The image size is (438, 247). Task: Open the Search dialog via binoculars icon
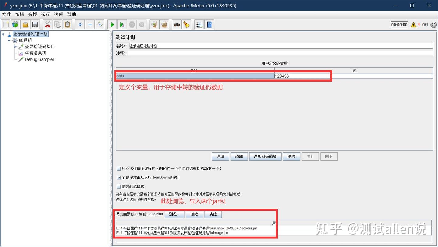(x=176, y=24)
